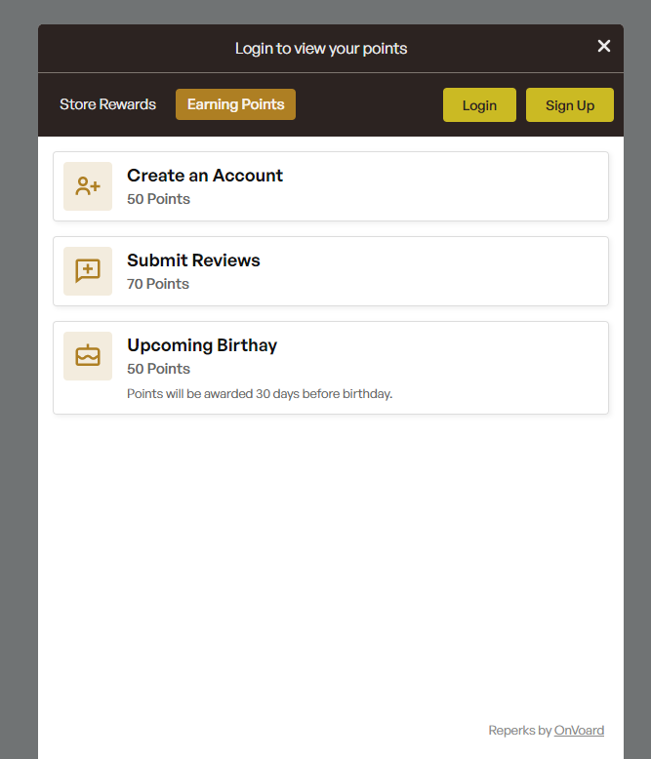Close the rewards popup with the X
Viewport: 651px width, 759px height.
(x=603, y=47)
